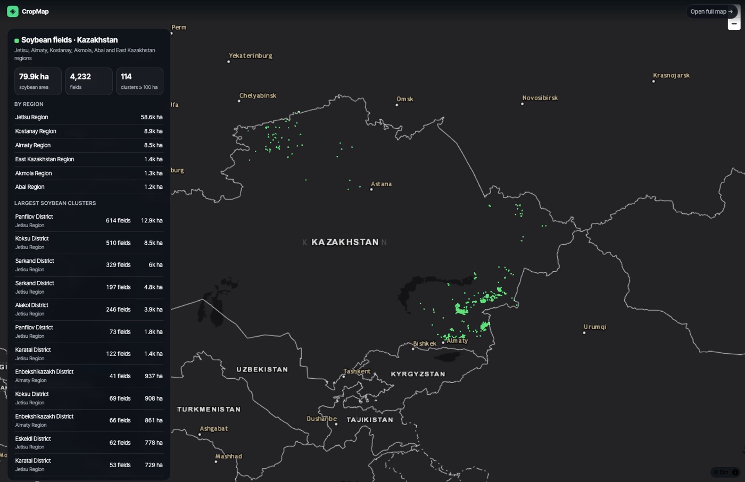This screenshot has width=745, height=482.
Task: Select the 4,232 fields stat card
Action: coord(89,81)
